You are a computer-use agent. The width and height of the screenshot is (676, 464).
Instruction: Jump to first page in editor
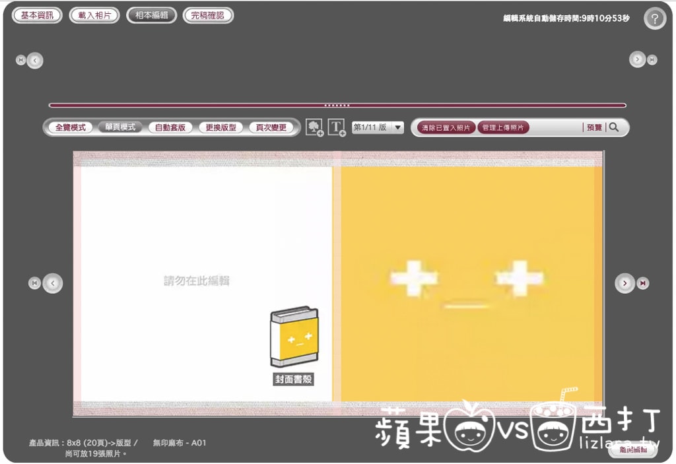(x=34, y=283)
